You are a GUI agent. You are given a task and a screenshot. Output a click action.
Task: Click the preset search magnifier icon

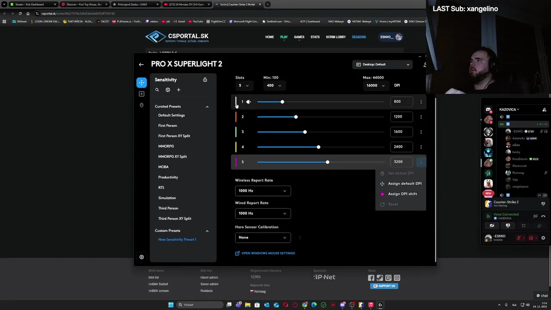click(x=157, y=90)
